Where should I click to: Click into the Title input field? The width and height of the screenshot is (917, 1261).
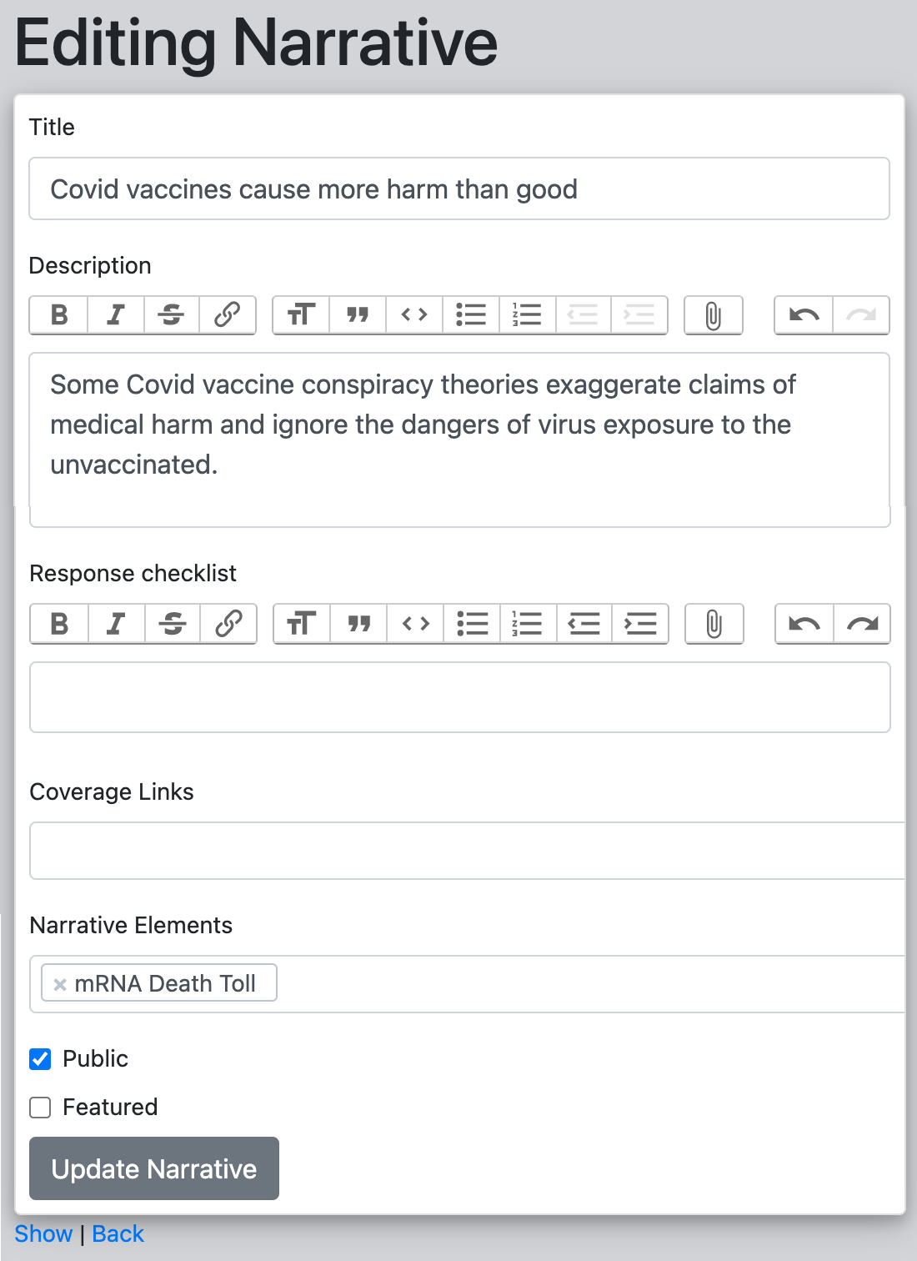pyautogui.click(x=458, y=189)
